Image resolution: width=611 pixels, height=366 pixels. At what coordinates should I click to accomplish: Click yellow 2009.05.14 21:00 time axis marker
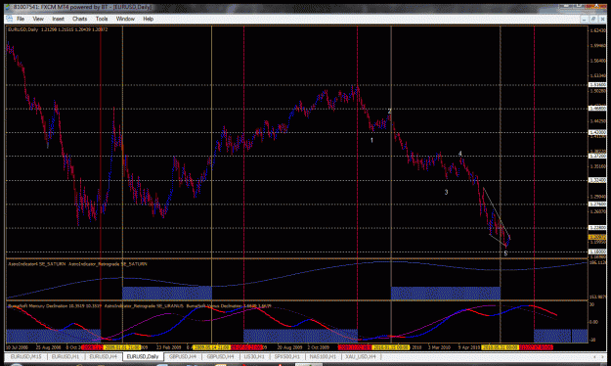(212, 347)
